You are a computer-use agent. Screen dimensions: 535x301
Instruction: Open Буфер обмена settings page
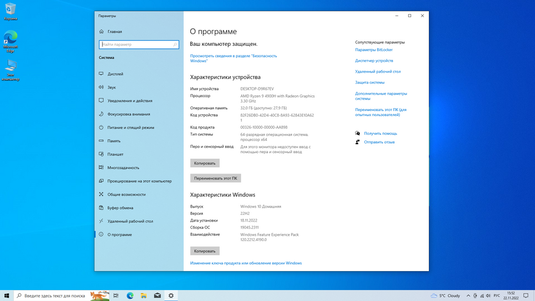click(139, 208)
